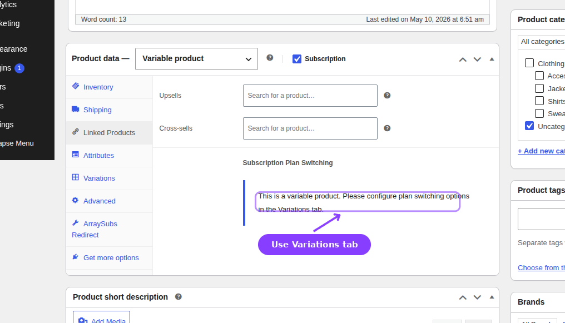Check the Clothing category checkbox
565x323 pixels.
coord(529,63)
